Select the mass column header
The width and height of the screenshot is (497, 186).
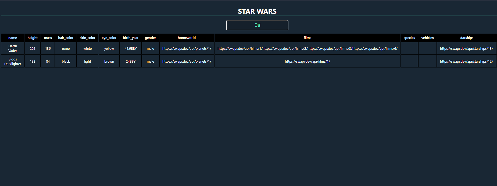pos(48,38)
